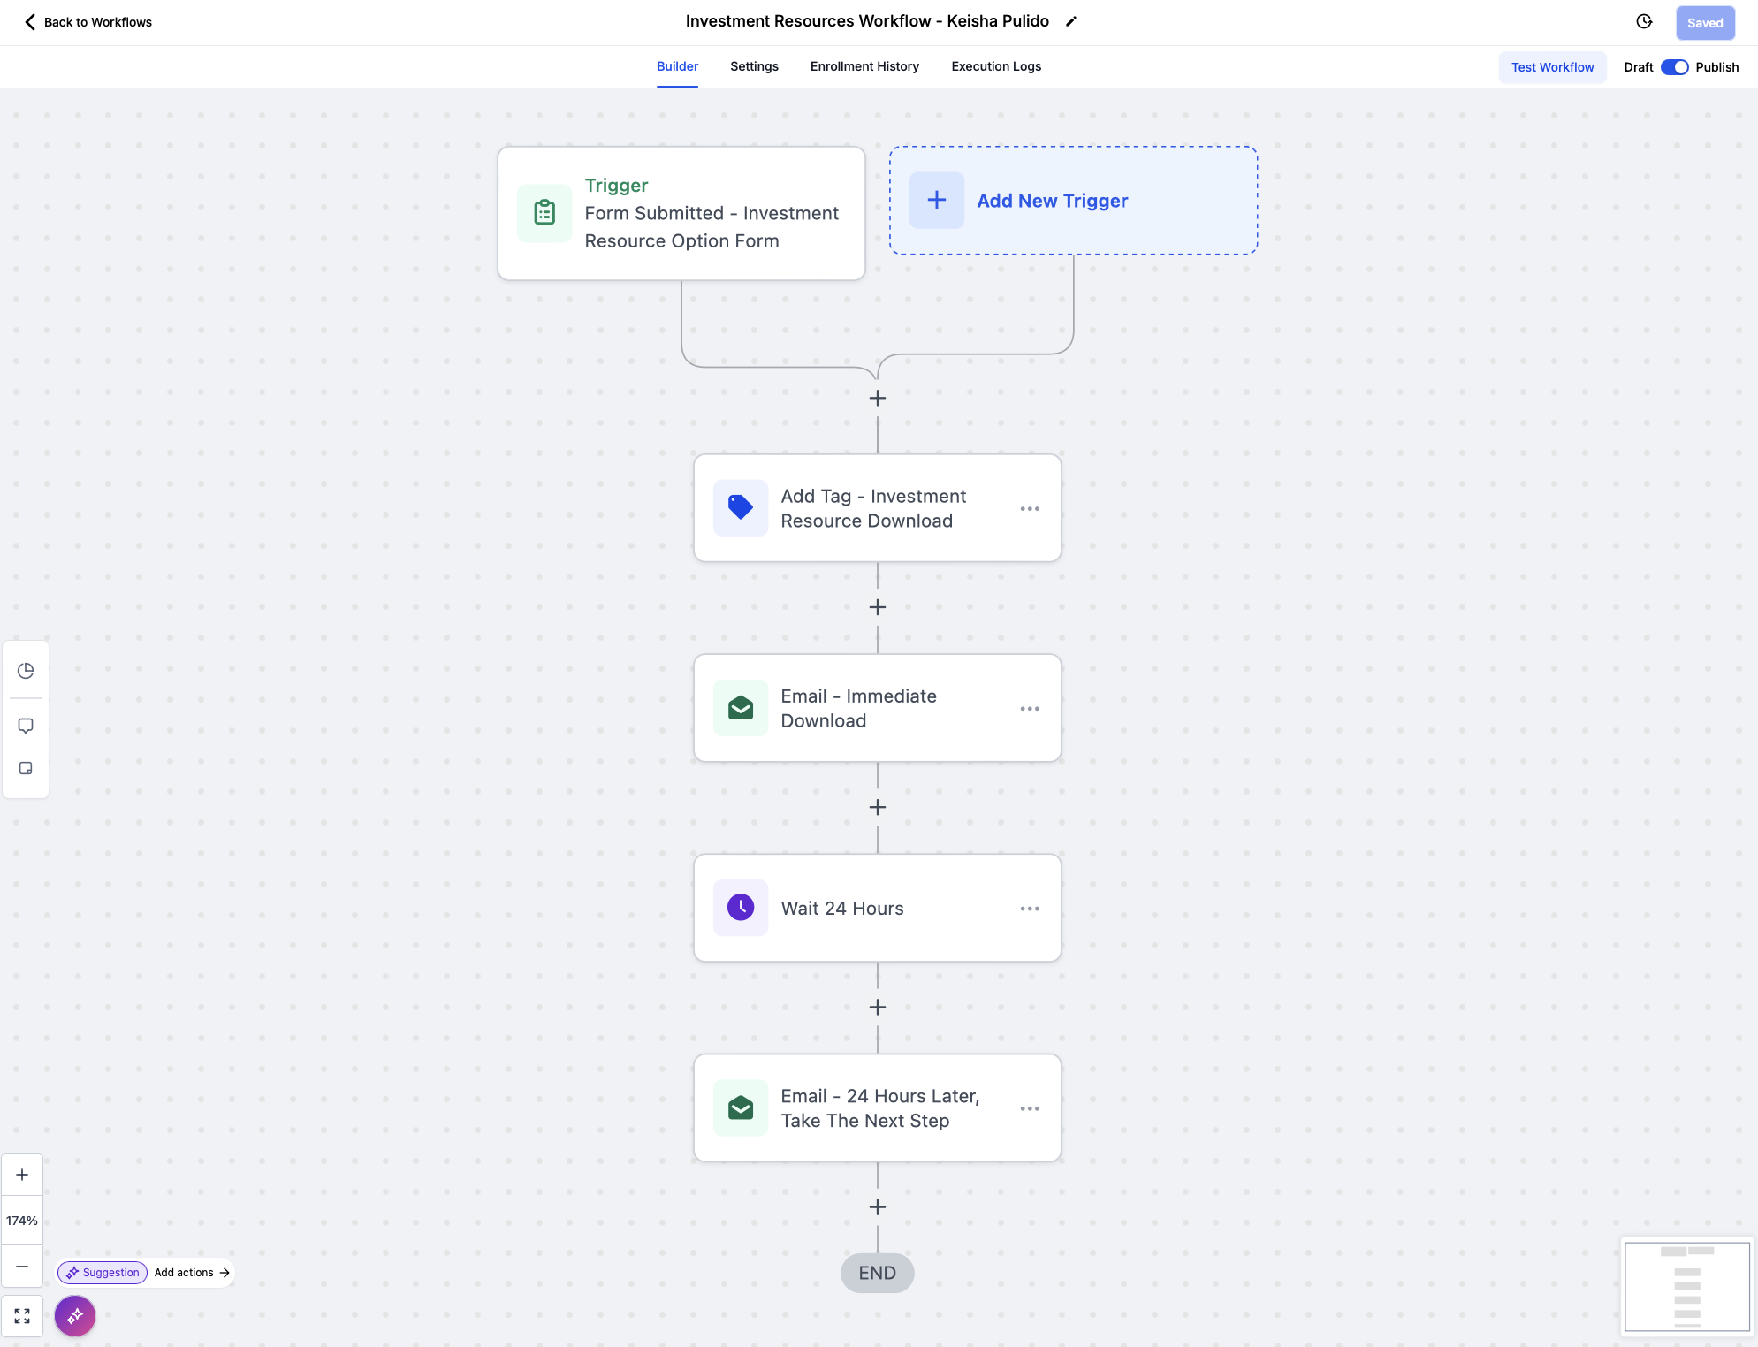Image resolution: width=1758 pixels, height=1347 pixels.
Task: Add a sticky note from left sidebar
Action: [26, 768]
